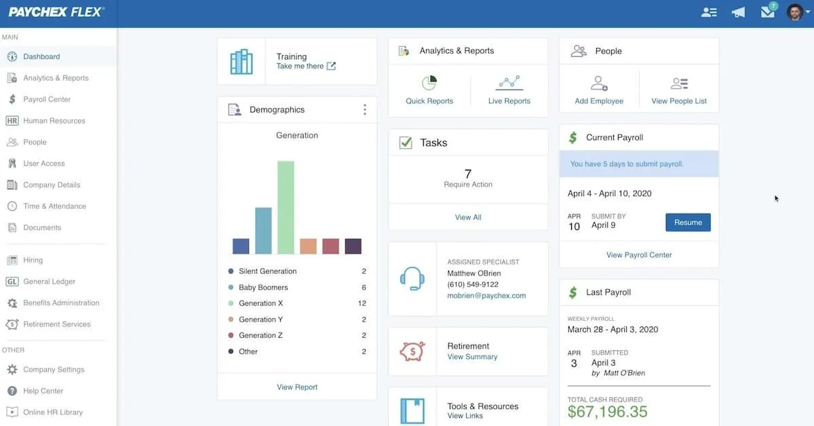814x426 pixels.
Task: Expand the user avatar dropdown arrow
Action: tap(808, 13)
